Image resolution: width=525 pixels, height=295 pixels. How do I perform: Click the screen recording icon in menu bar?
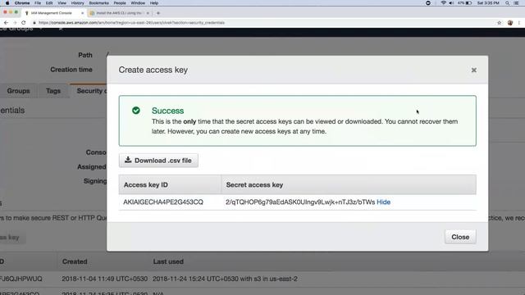click(x=428, y=3)
